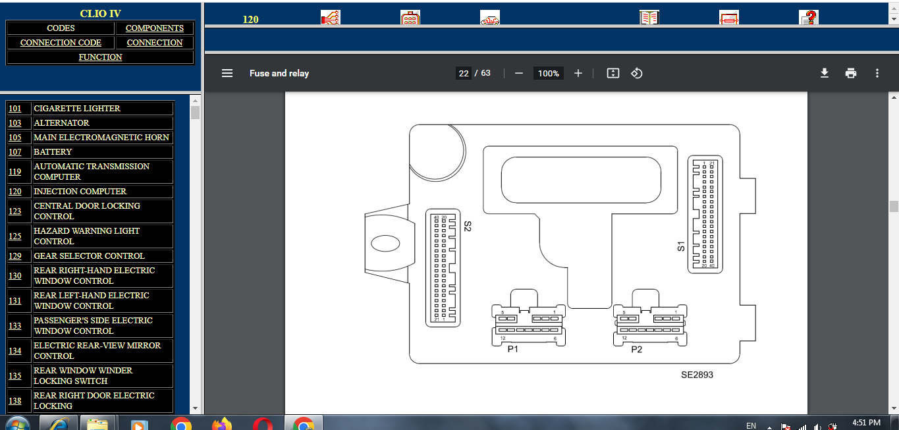
Task: Open component 135 Rear Window Winder Locking Switch
Action: (x=15, y=376)
